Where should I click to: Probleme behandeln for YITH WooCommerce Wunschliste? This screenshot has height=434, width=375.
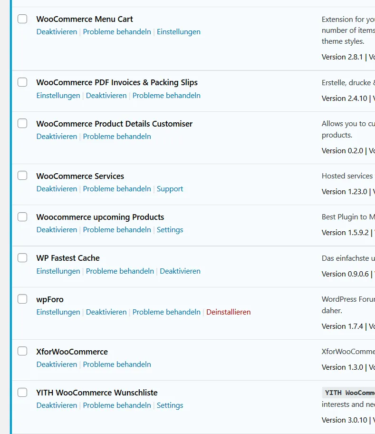click(117, 405)
